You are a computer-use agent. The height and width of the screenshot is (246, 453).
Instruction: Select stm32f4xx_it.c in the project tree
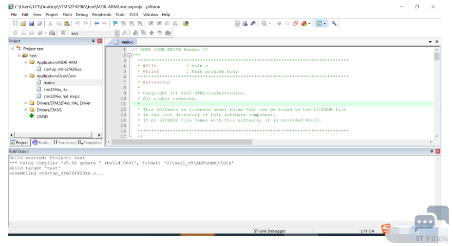(x=55, y=90)
